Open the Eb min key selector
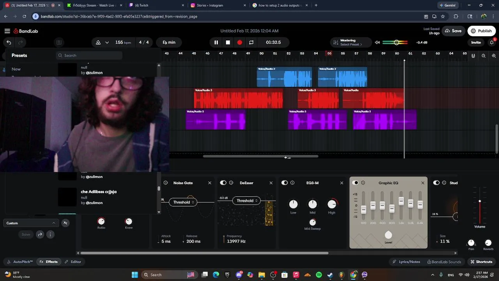Viewport: 499px width, 281px height. click(169, 42)
